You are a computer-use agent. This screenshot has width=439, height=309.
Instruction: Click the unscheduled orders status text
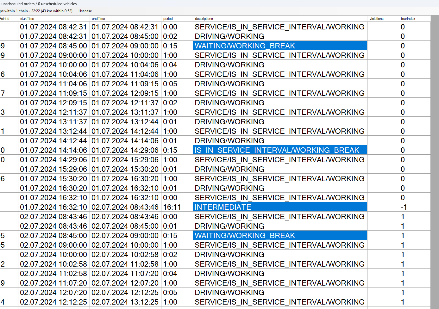click(x=39, y=4)
